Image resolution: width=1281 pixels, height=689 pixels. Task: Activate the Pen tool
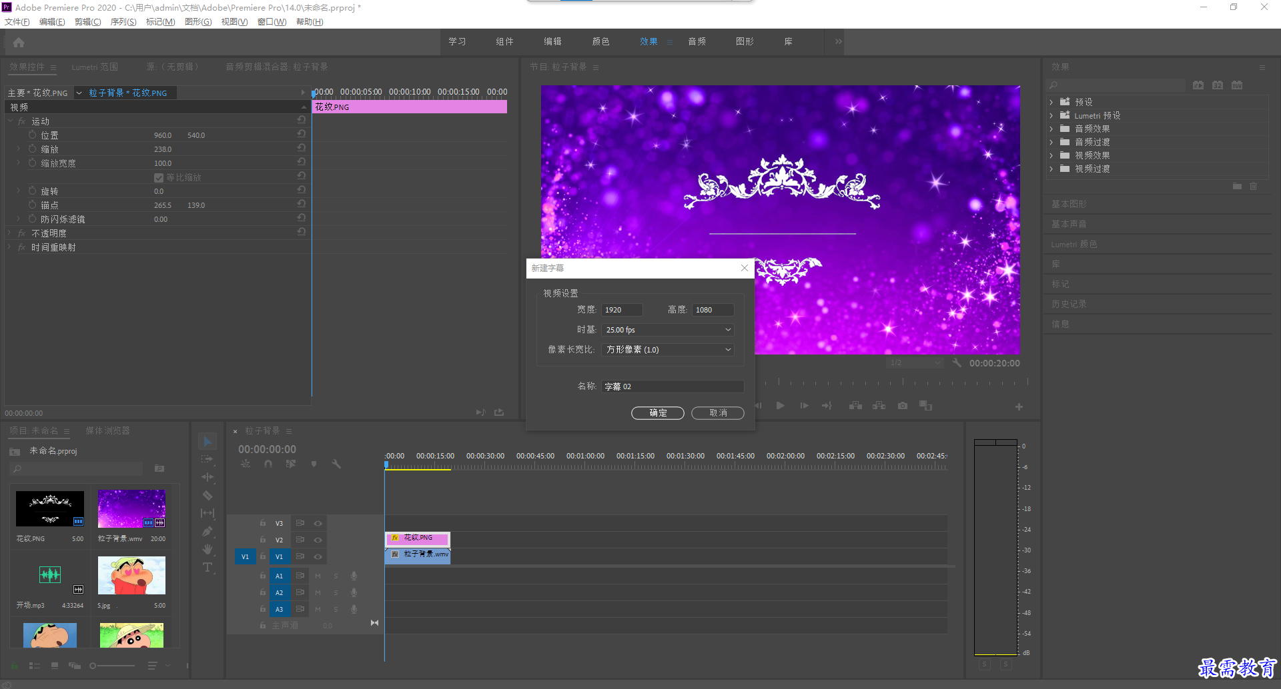207,531
